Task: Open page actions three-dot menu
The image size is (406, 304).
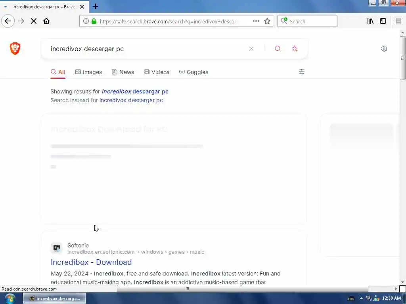Action: point(256,21)
